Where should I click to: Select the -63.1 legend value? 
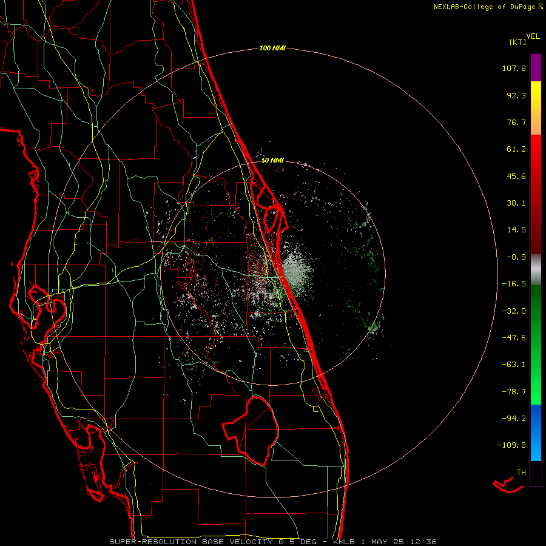[x=514, y=365]
